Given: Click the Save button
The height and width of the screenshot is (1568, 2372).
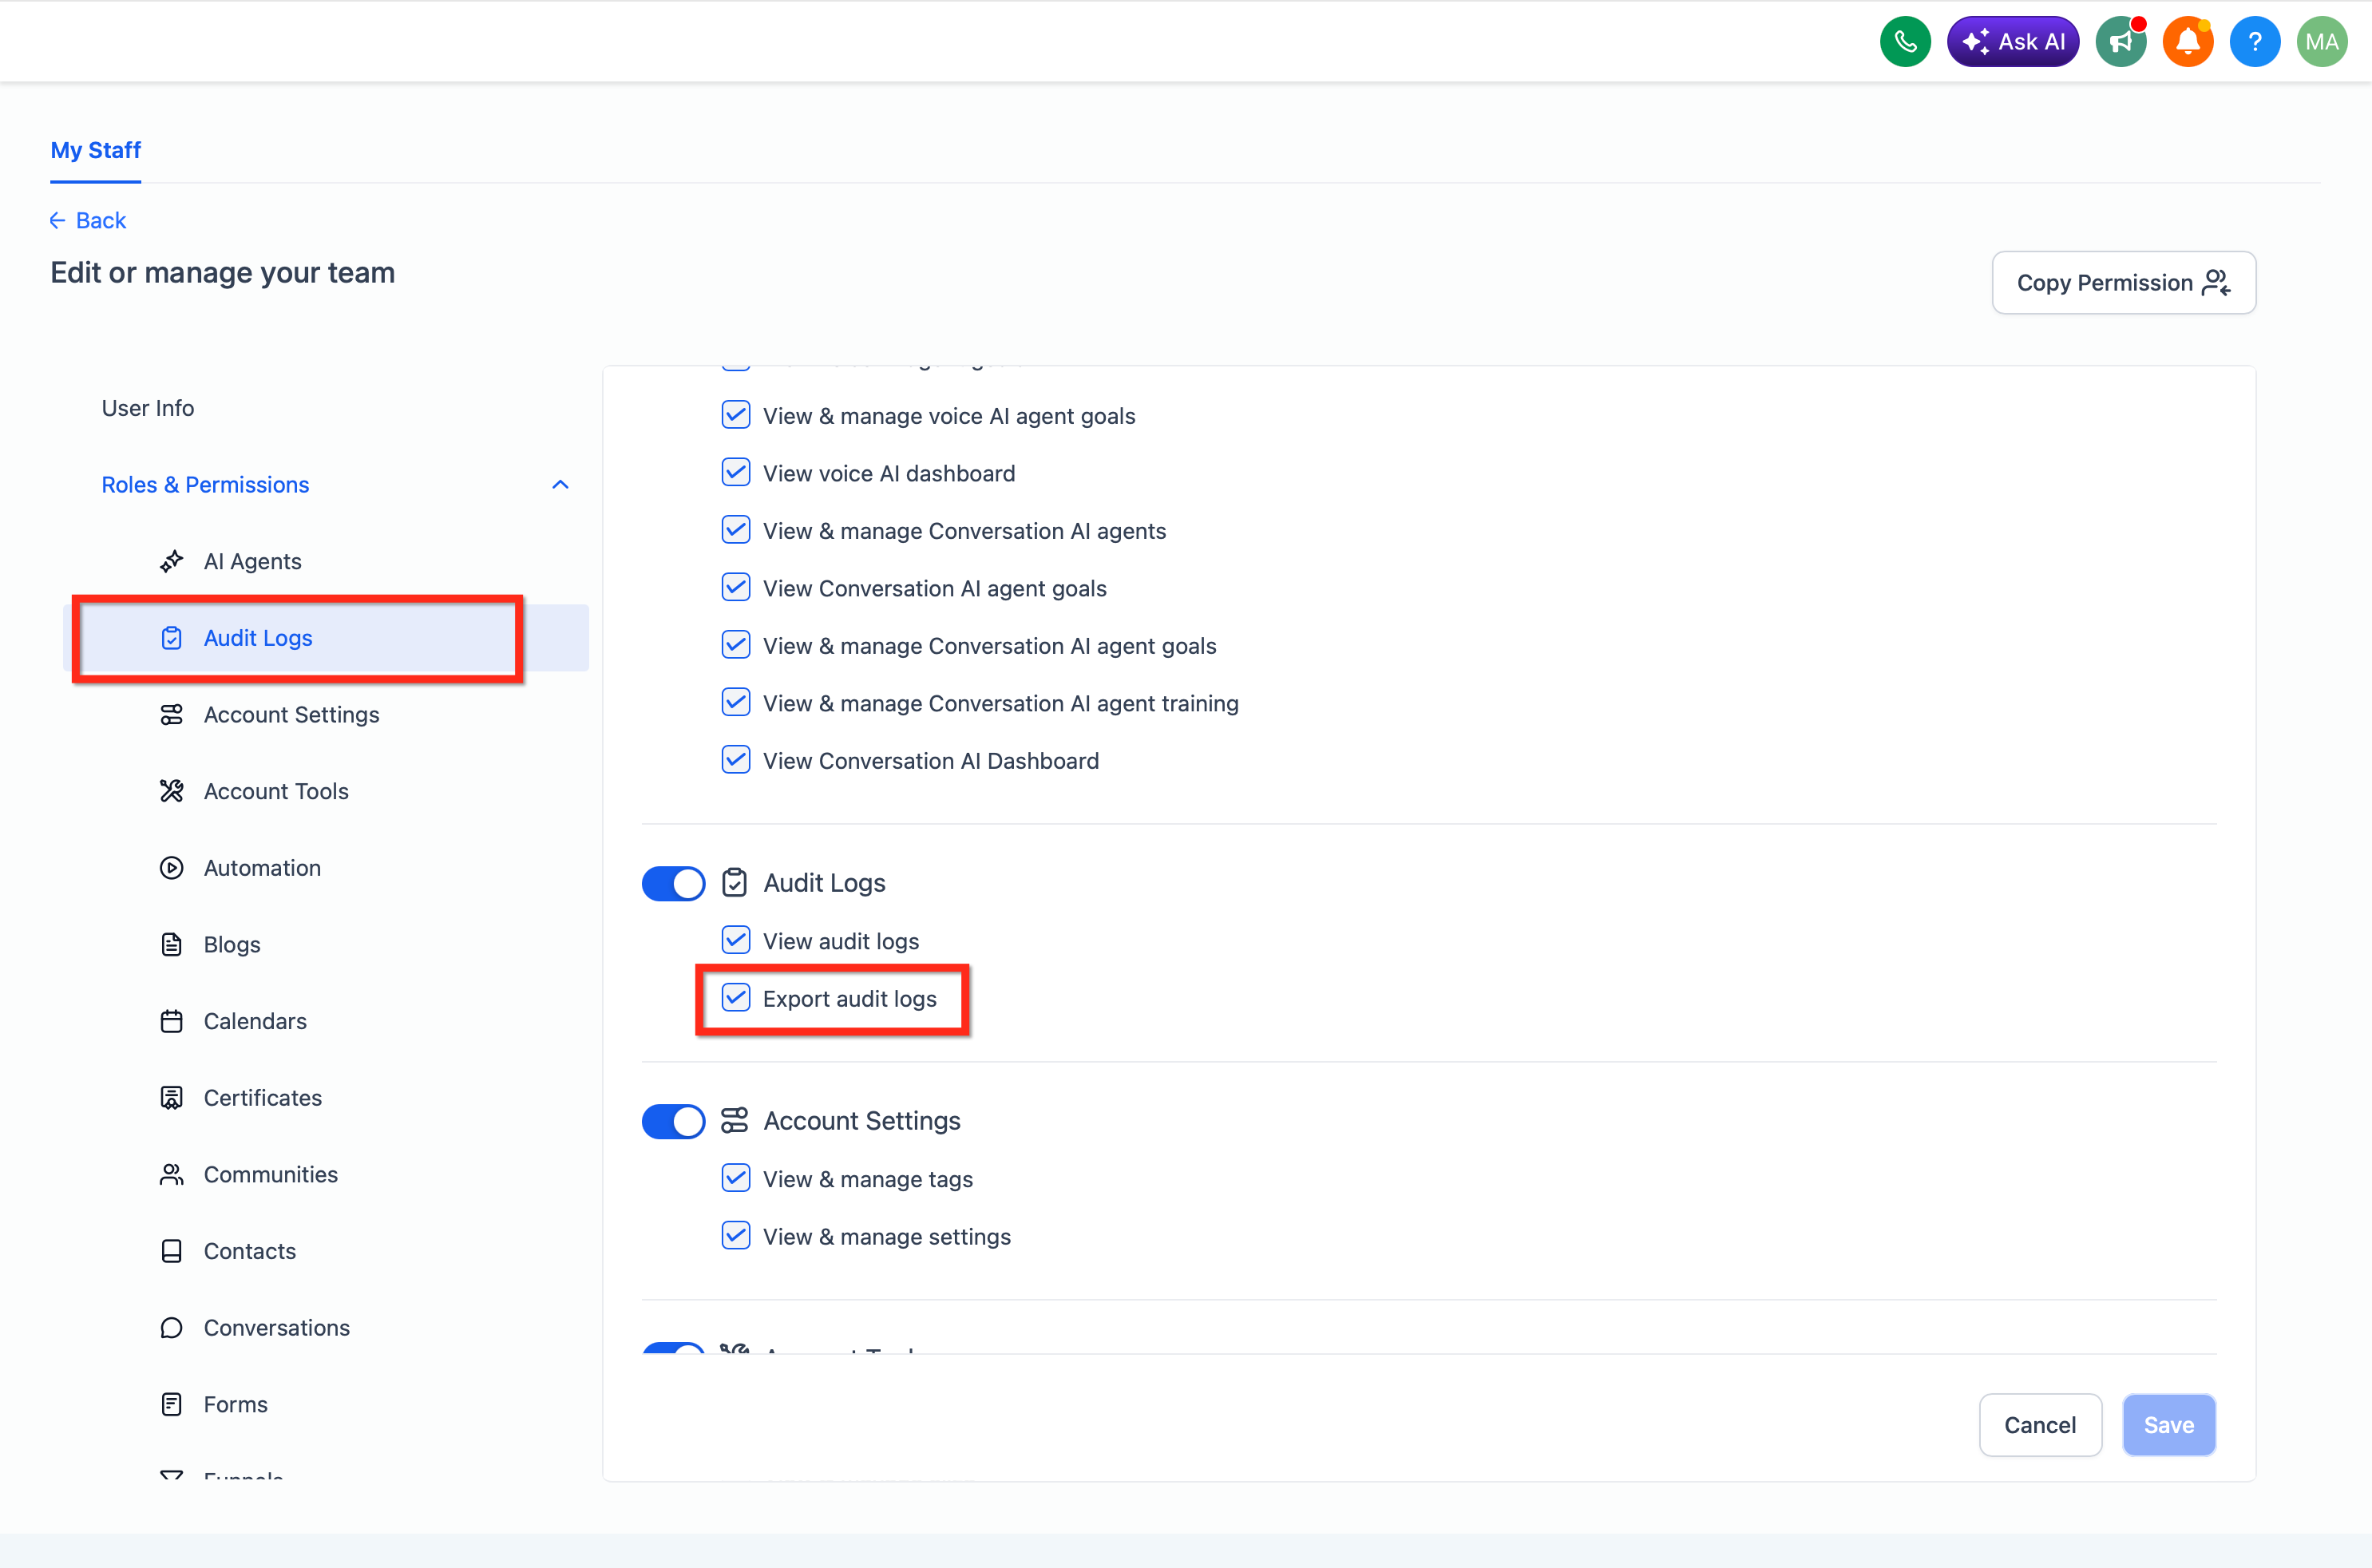Looking at the screenshot, I should (x=2169, y=1425).
